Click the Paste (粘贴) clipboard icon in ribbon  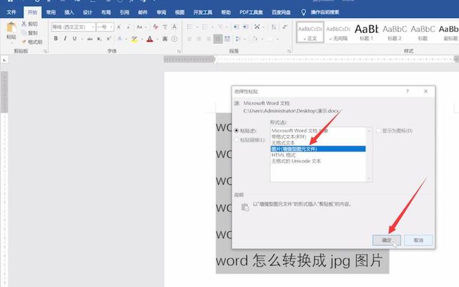pyautogui.click(x=11, y=27)
